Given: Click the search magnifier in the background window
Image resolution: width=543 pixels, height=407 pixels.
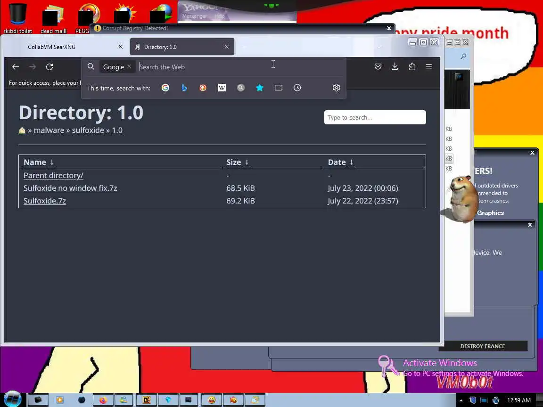Looking at the screenshot, I should click(463, 56).
